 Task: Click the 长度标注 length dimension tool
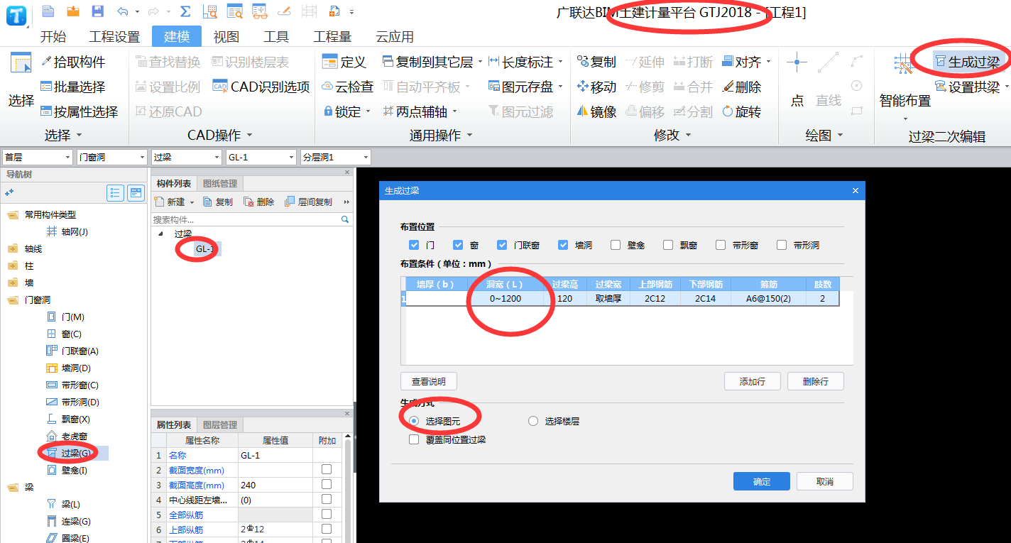(525, 62)
